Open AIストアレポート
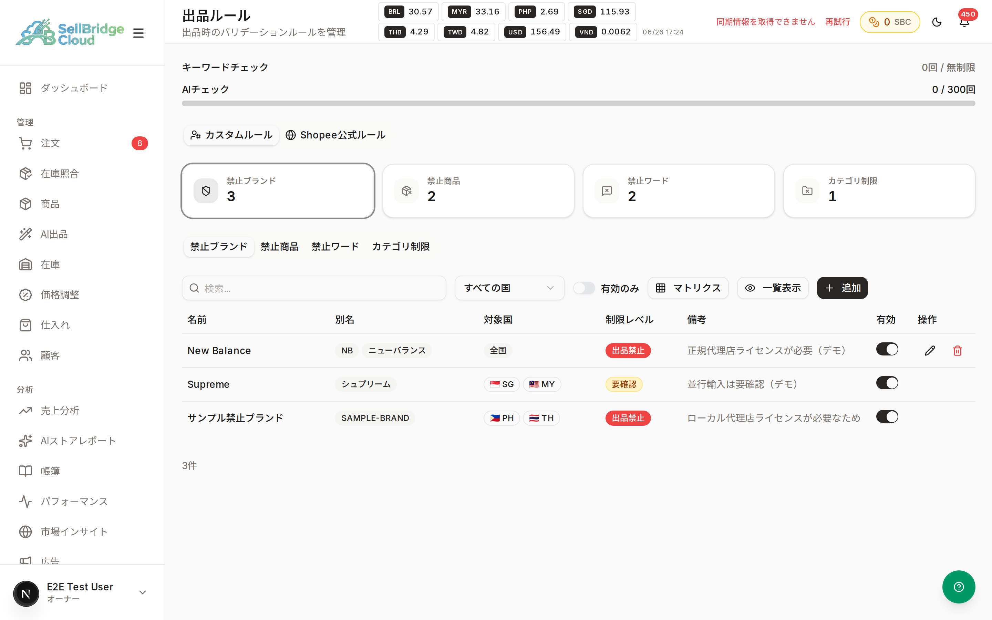Viewport: 992px width, 620px height. click(82, 441)
